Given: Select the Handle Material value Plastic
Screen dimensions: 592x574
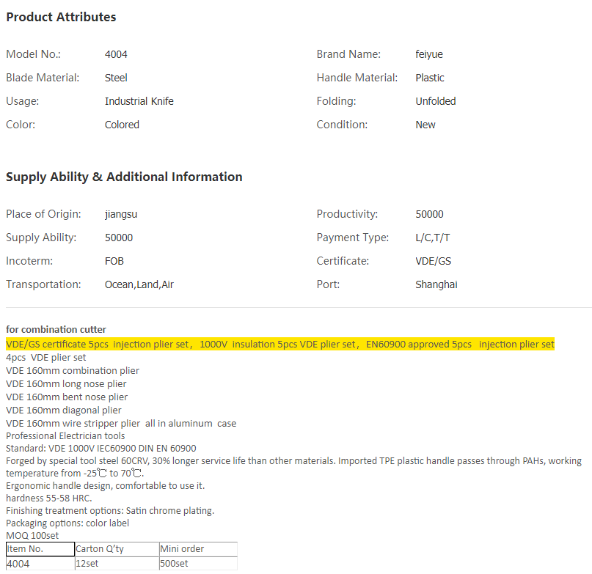Looking at the screenshot, I should [x=430, y=78].
